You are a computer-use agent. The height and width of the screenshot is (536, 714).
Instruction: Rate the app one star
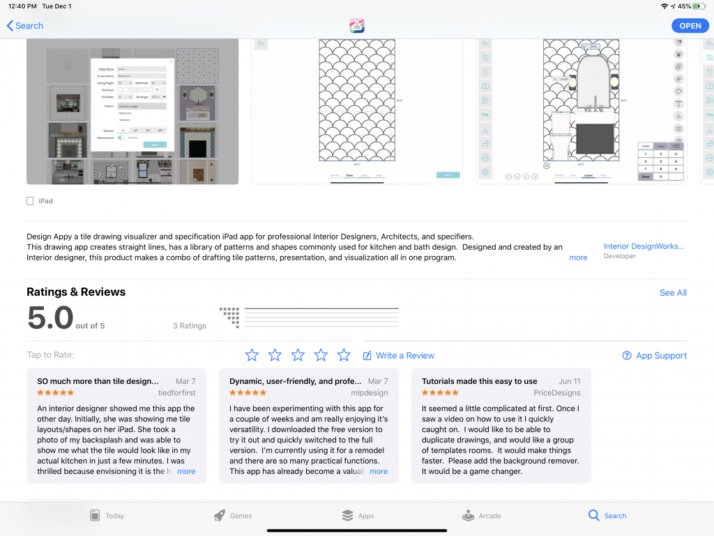252,355
